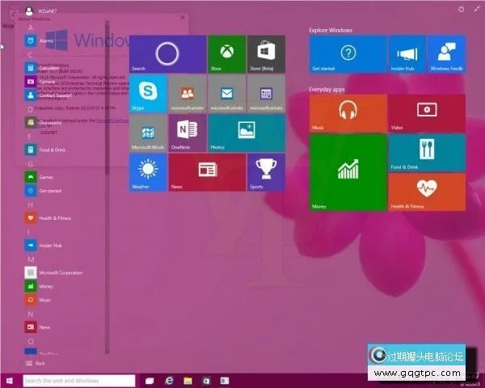Open the Store (Beta) tile
The width and height of the screenshot is (485, 388).
coord(266,54)
